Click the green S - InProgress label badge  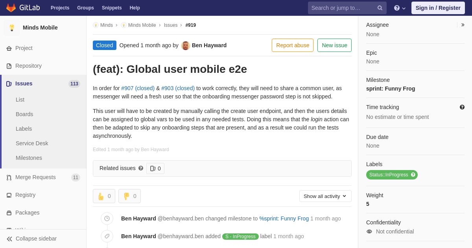[240, 237]
